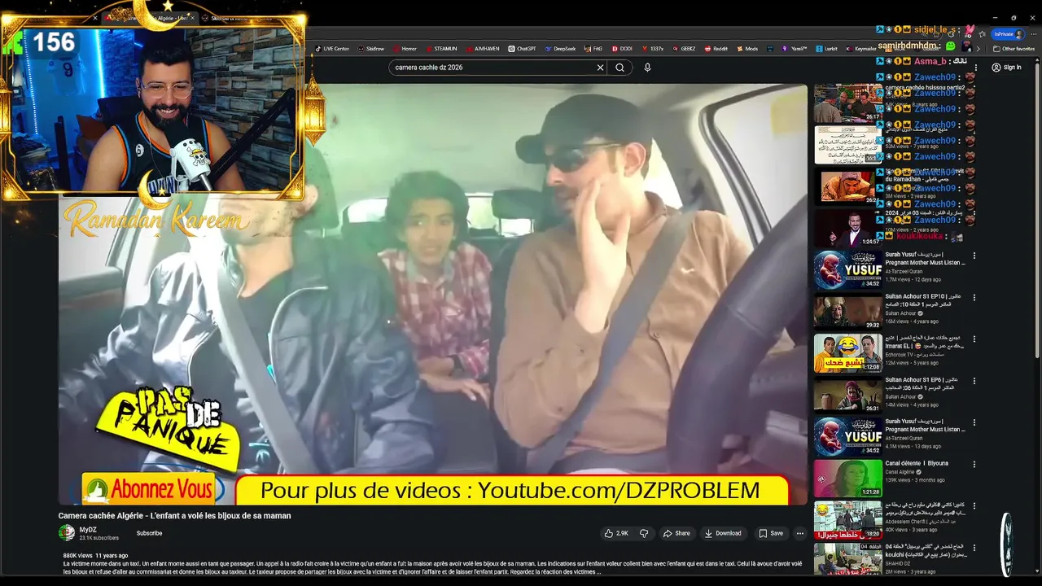This screenshot has height=586, width=1042.
Task: Open the Keymailer bookmark
Action: [x=861, y=49]
